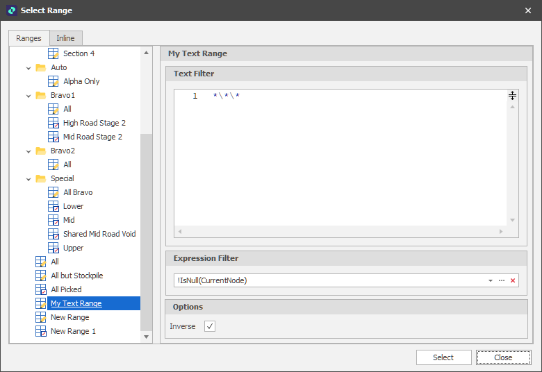Click the text filter line *\*\*
Image resolution: width=542 pixels, height=372 pixels.
click(227, 96)
